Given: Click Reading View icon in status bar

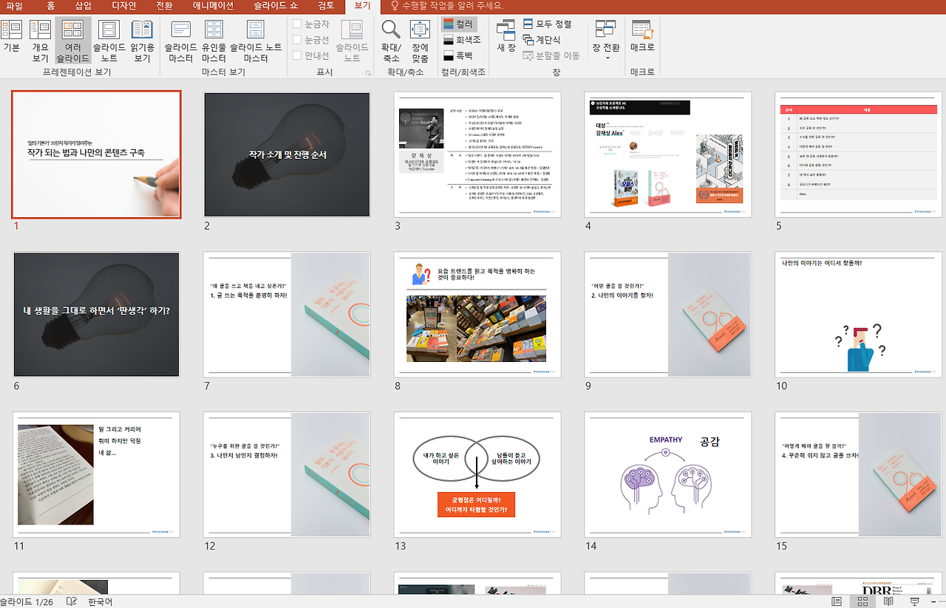Looking at the screenshot, I should coord(888,601).
